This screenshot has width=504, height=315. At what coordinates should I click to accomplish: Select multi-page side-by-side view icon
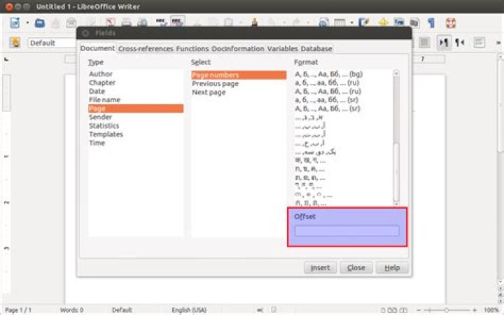pos(392,310)
